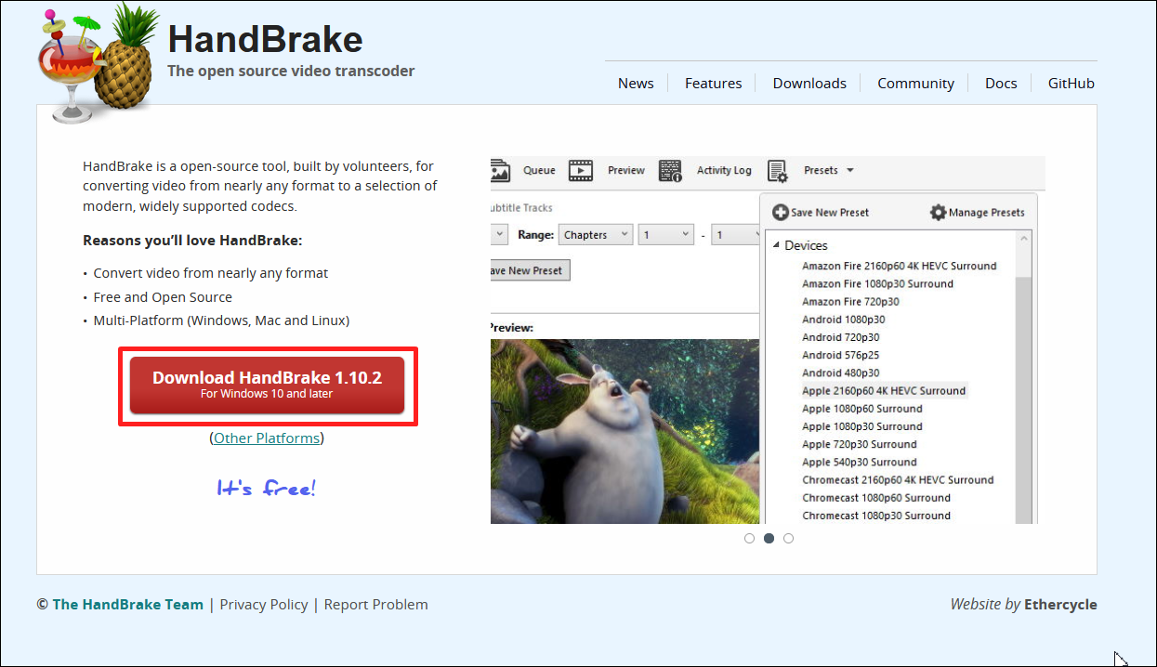Click the Save New Preset button left of preview
This screenshot has width=1157, height=667.
click(x=530, y=271)
